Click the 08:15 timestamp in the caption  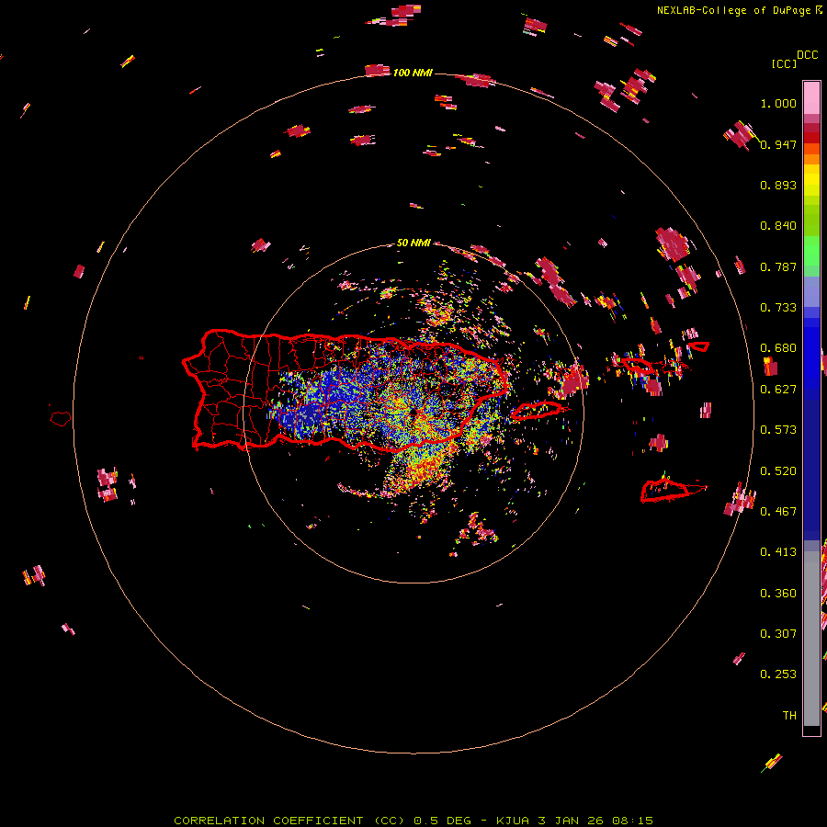632,821
